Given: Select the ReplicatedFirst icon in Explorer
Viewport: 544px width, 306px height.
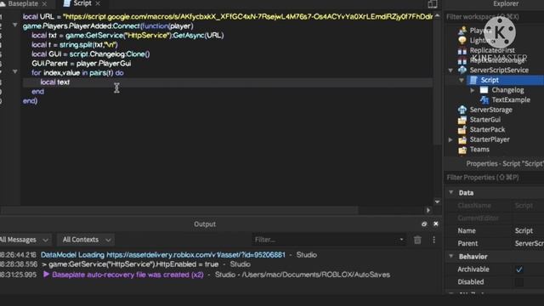Looking at the screenshot, I should click(x=462, y=51).
